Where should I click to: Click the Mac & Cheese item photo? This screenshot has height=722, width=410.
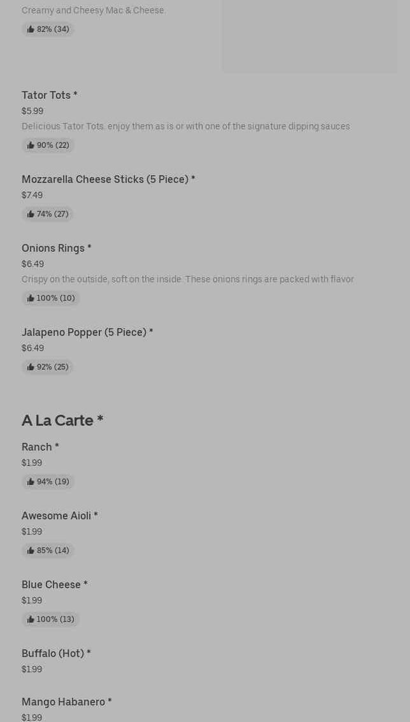[309, 35]
